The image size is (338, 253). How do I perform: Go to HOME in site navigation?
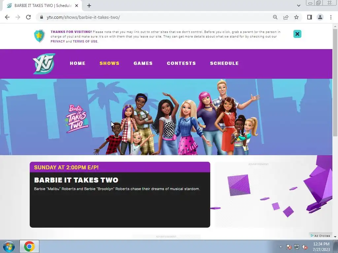78,63
